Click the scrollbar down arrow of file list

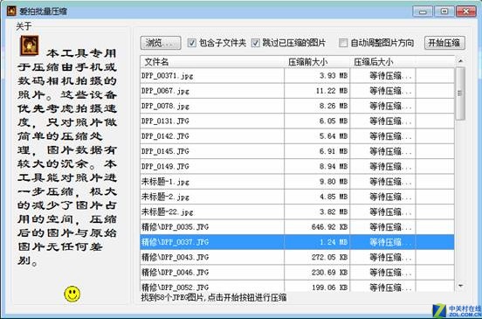click(460, 286)
